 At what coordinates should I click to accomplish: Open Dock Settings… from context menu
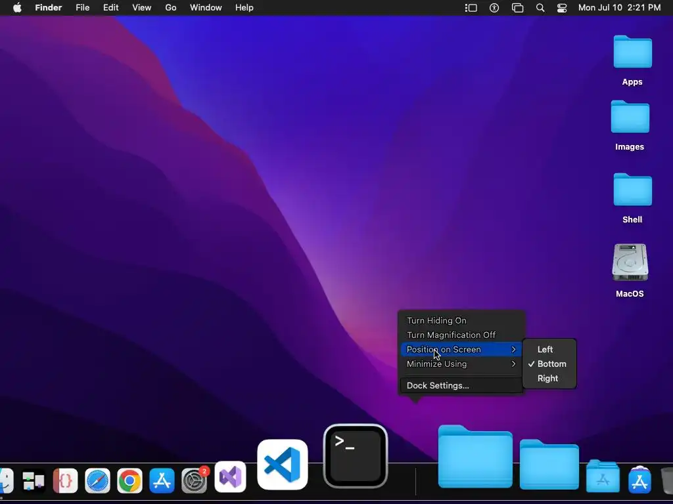(461, 386)
